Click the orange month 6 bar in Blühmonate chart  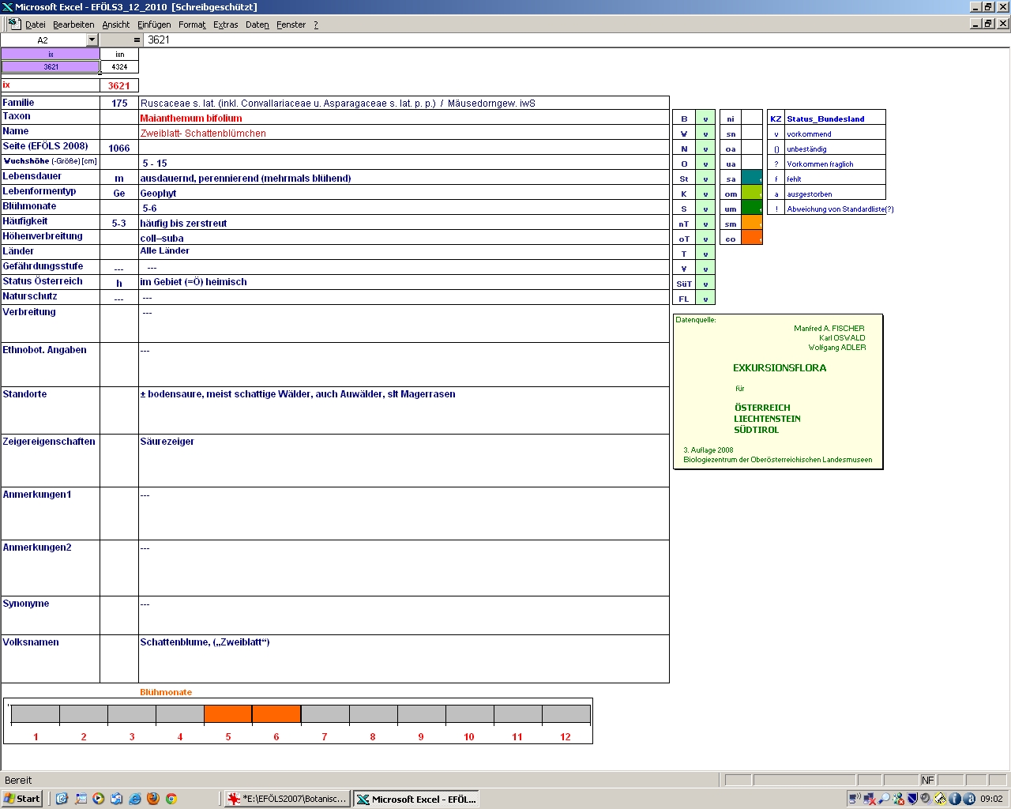[x=276, y=714]
